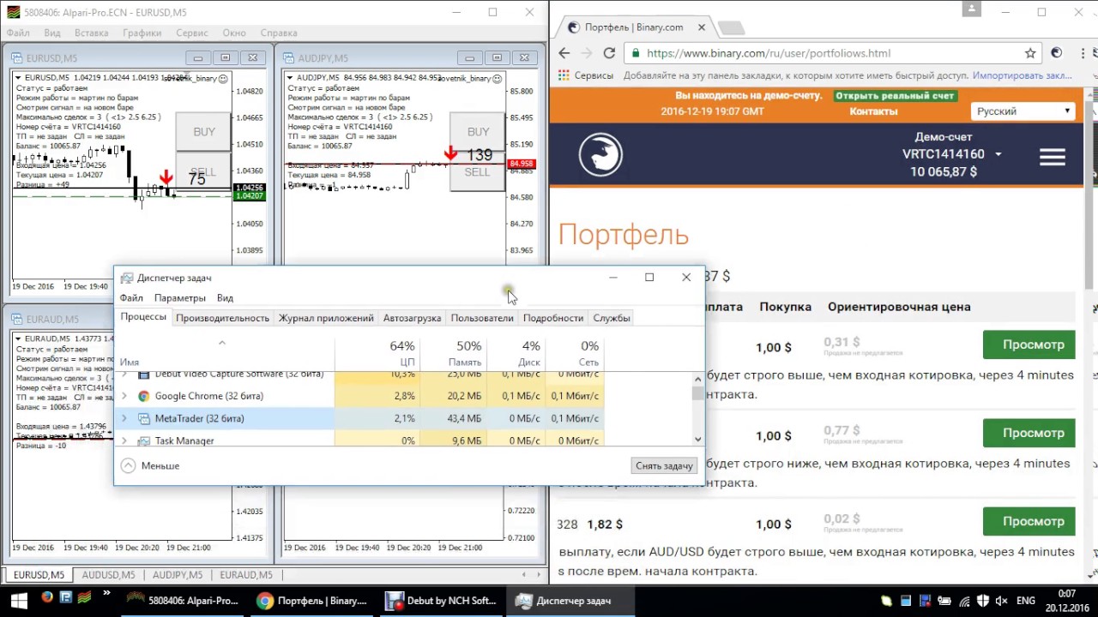This screenshot has width=1098, height=617.
Task: Open the hamburger menu on Binary.com
Action: (x=1052, y=158)
